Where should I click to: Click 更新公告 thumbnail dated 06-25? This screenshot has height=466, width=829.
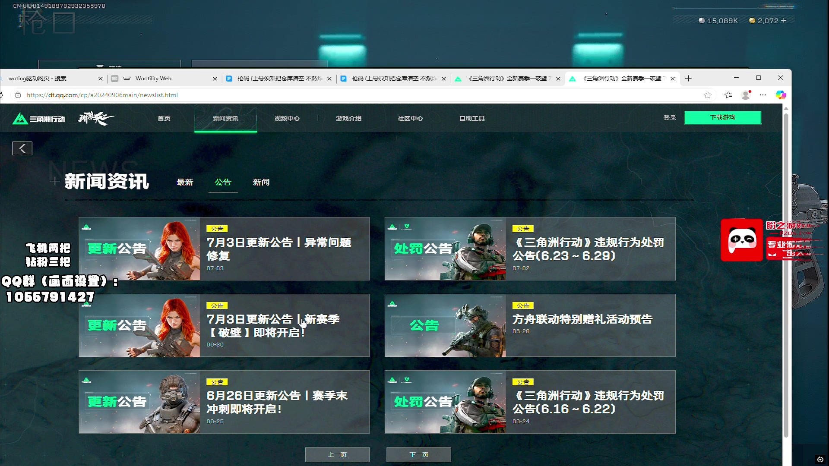click(x=139, y=402)
